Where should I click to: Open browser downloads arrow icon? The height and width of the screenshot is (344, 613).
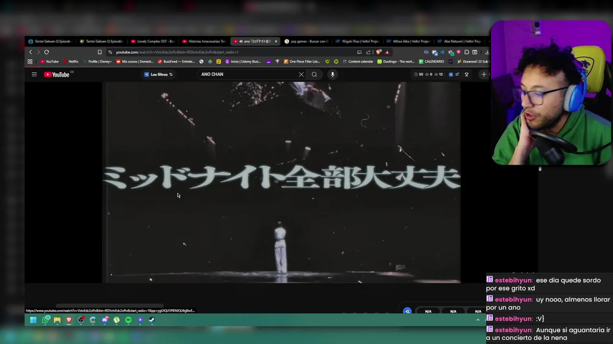(487, 52)
